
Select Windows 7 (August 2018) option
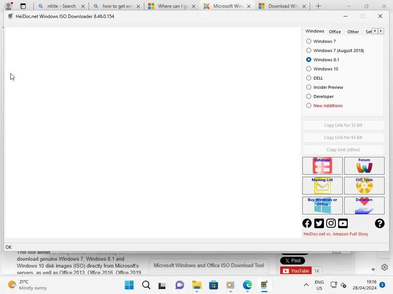[x=335, y=51]
